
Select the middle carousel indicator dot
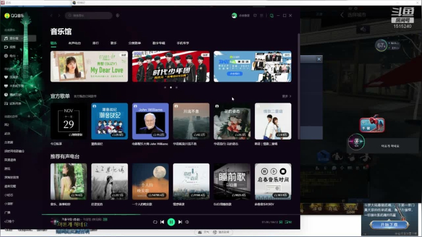(x=171, y=87)
